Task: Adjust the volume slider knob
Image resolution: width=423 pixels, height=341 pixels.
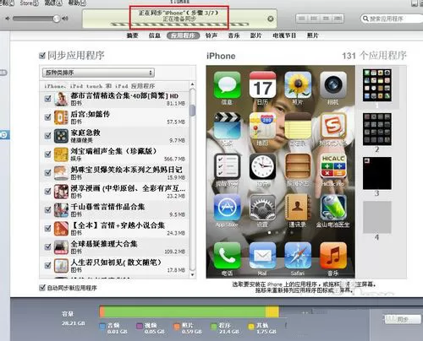Action: point(57,19)
